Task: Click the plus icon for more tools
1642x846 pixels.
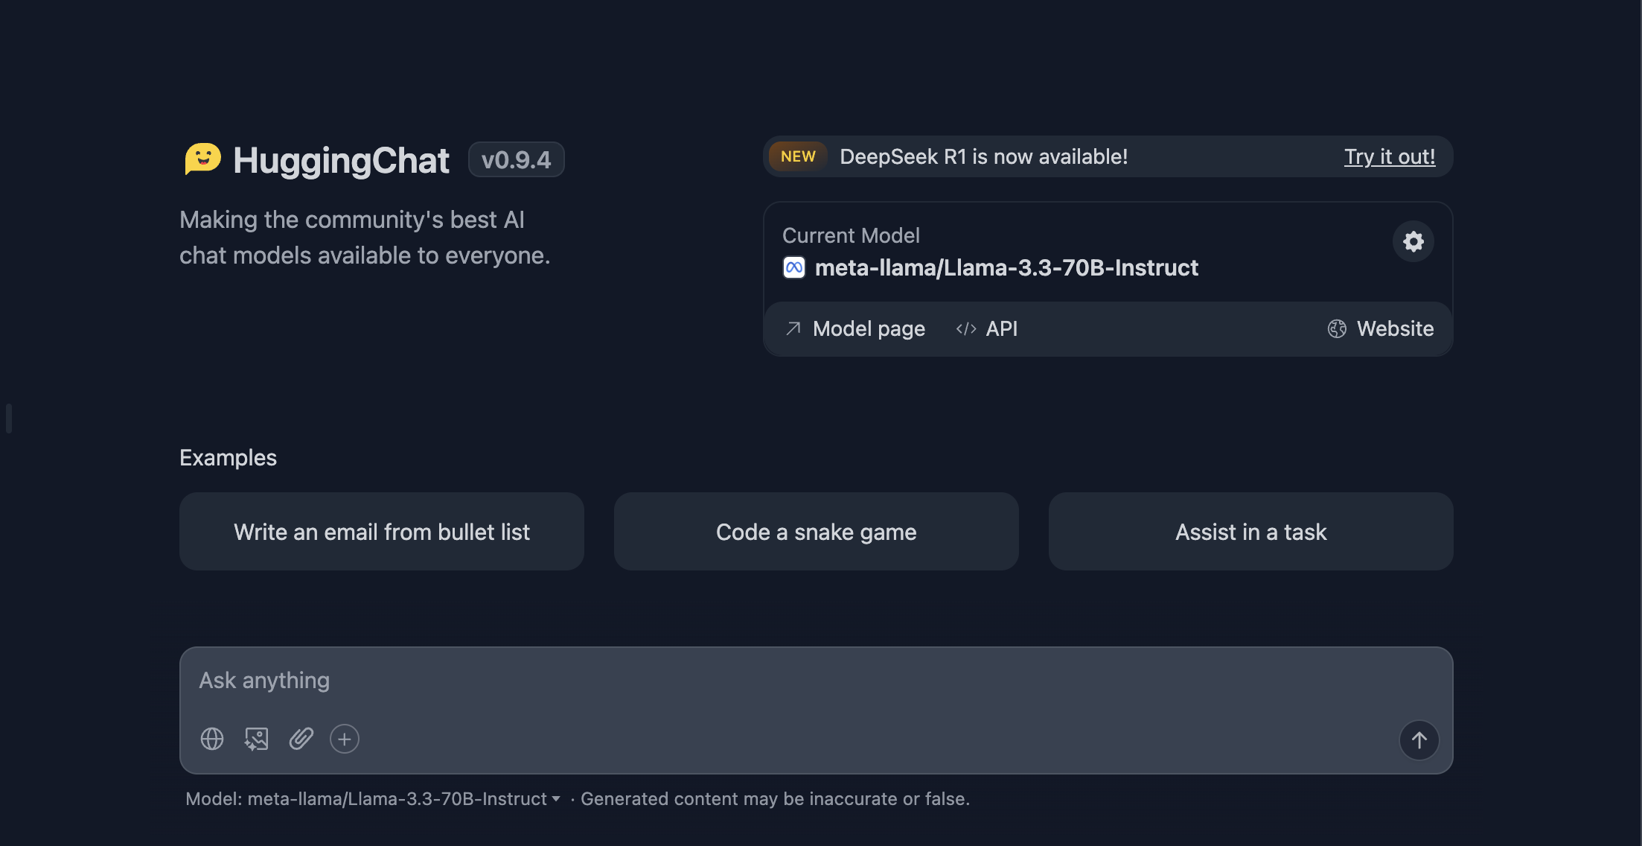Action: click(x=345, y=739)
